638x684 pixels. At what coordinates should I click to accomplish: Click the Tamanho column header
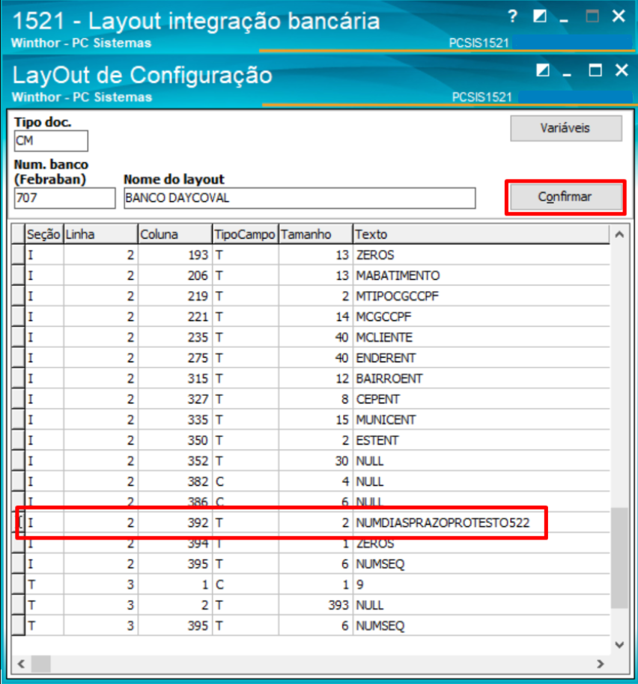coord(316,234)
